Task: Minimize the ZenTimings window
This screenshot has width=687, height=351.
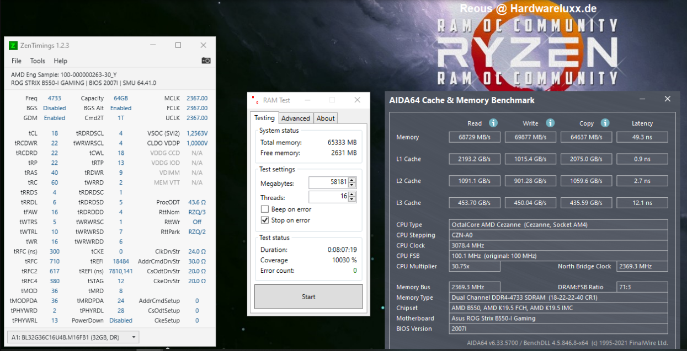Action: tap(153, 45)
